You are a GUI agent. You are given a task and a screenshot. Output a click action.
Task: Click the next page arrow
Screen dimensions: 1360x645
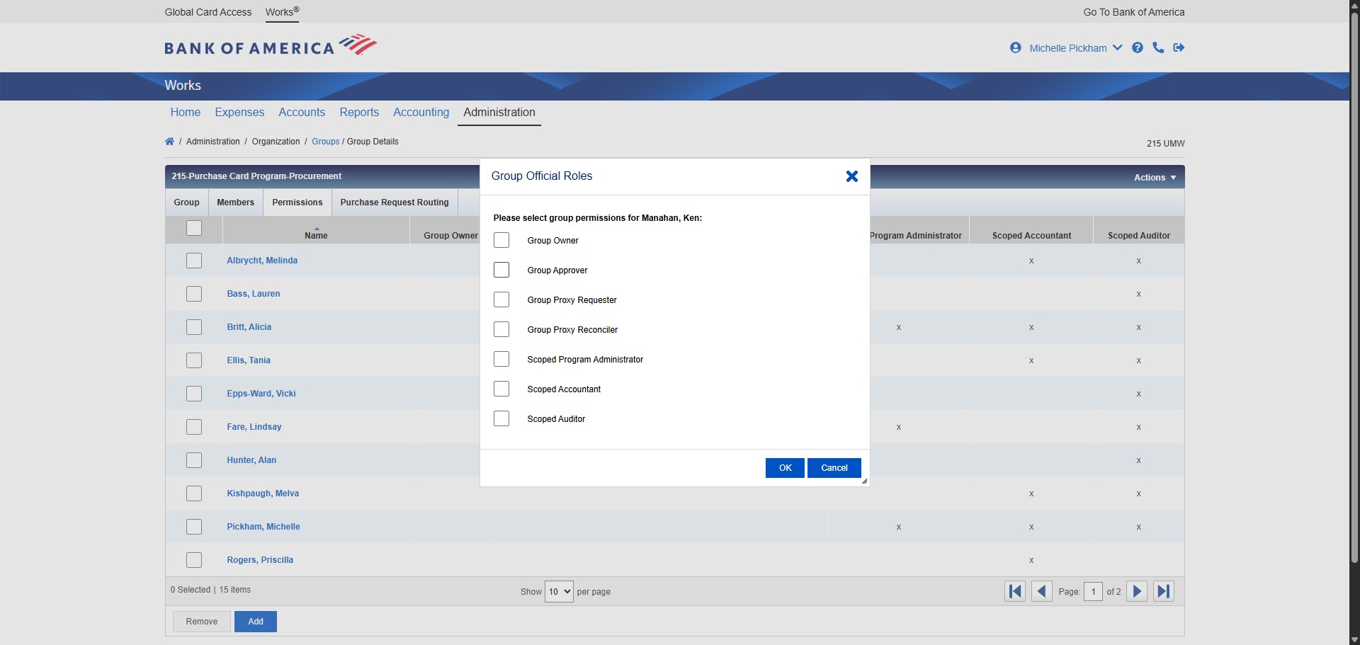1136,591
